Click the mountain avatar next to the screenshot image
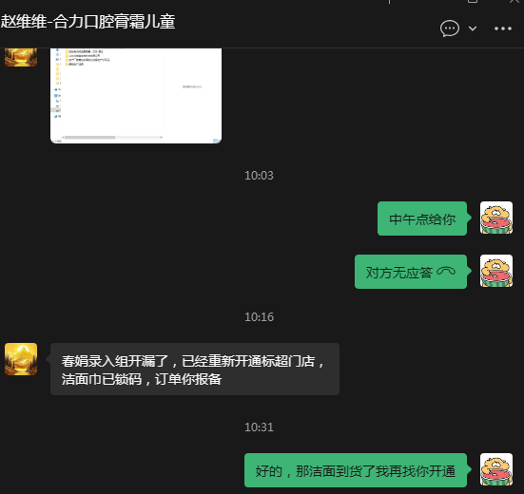Viewport: 524px width, 494px height. click(21, 57)
